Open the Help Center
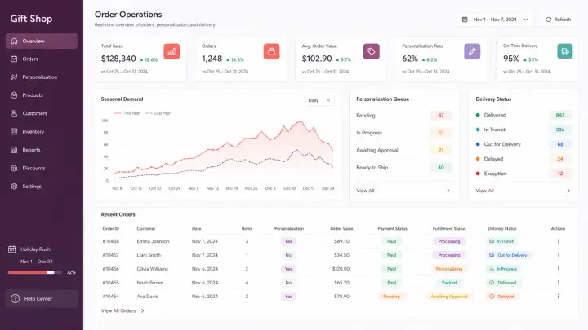Screen dimensions: 588x330 tap(42, 298)
